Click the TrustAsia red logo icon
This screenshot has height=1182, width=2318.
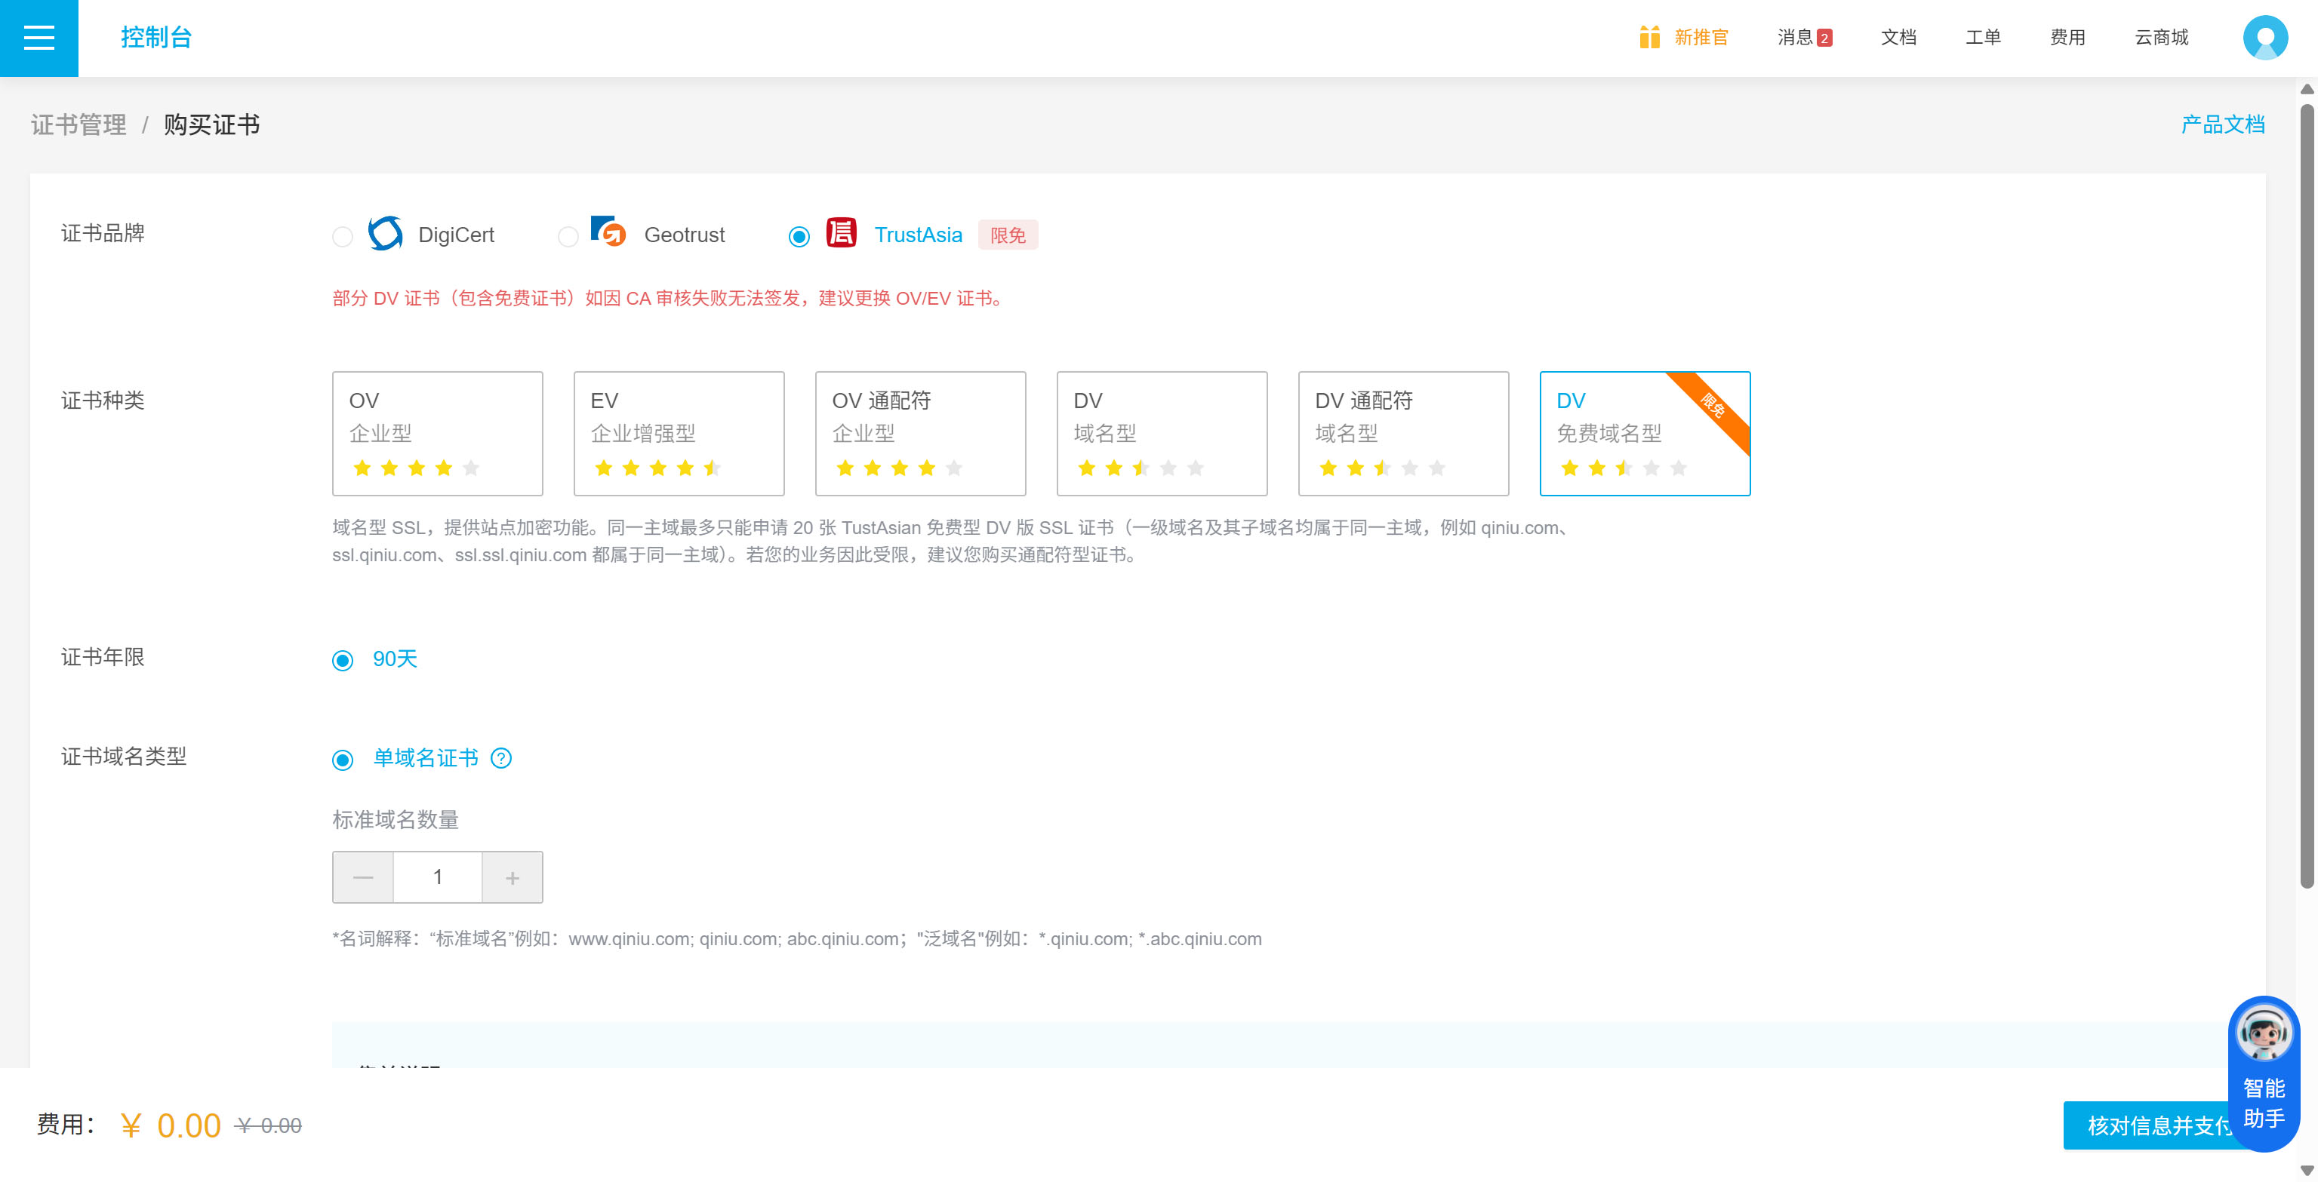pyautogui.click(x=840, y=233)
